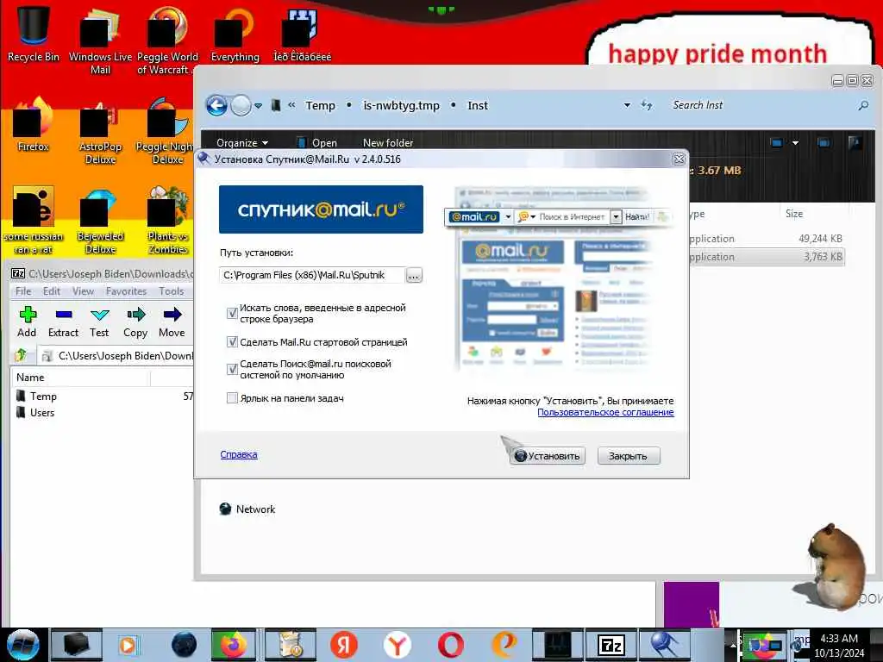Open Everything desktop shortcut

coord(235,34)
